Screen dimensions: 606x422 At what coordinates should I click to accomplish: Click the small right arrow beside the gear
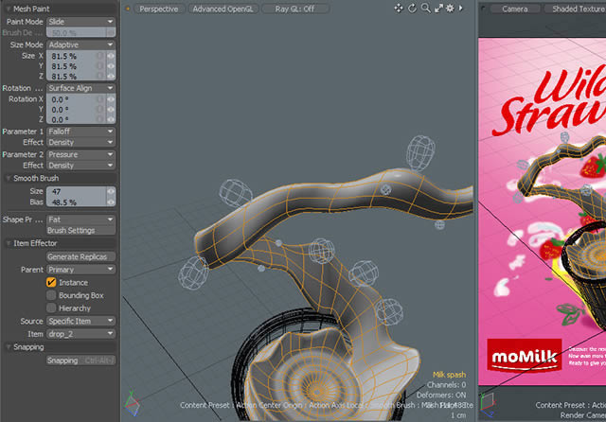(x=461, y=9)
